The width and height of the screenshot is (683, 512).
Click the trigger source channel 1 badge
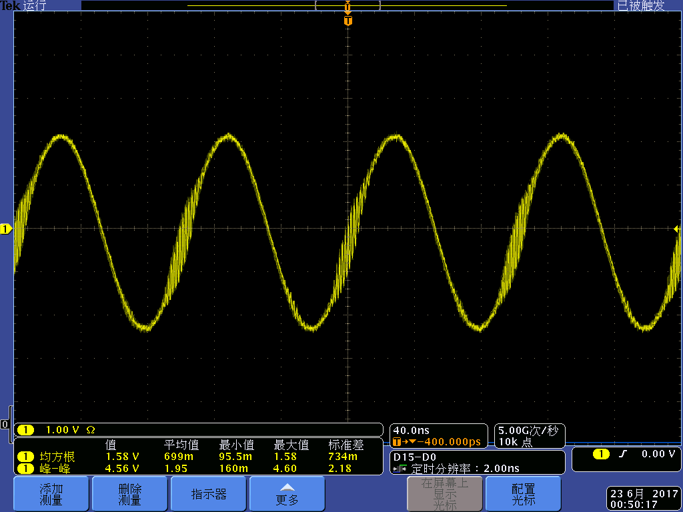click(x=601, y=454)
